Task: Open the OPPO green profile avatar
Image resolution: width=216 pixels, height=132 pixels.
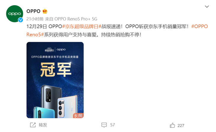Action: tap(14, 14)
